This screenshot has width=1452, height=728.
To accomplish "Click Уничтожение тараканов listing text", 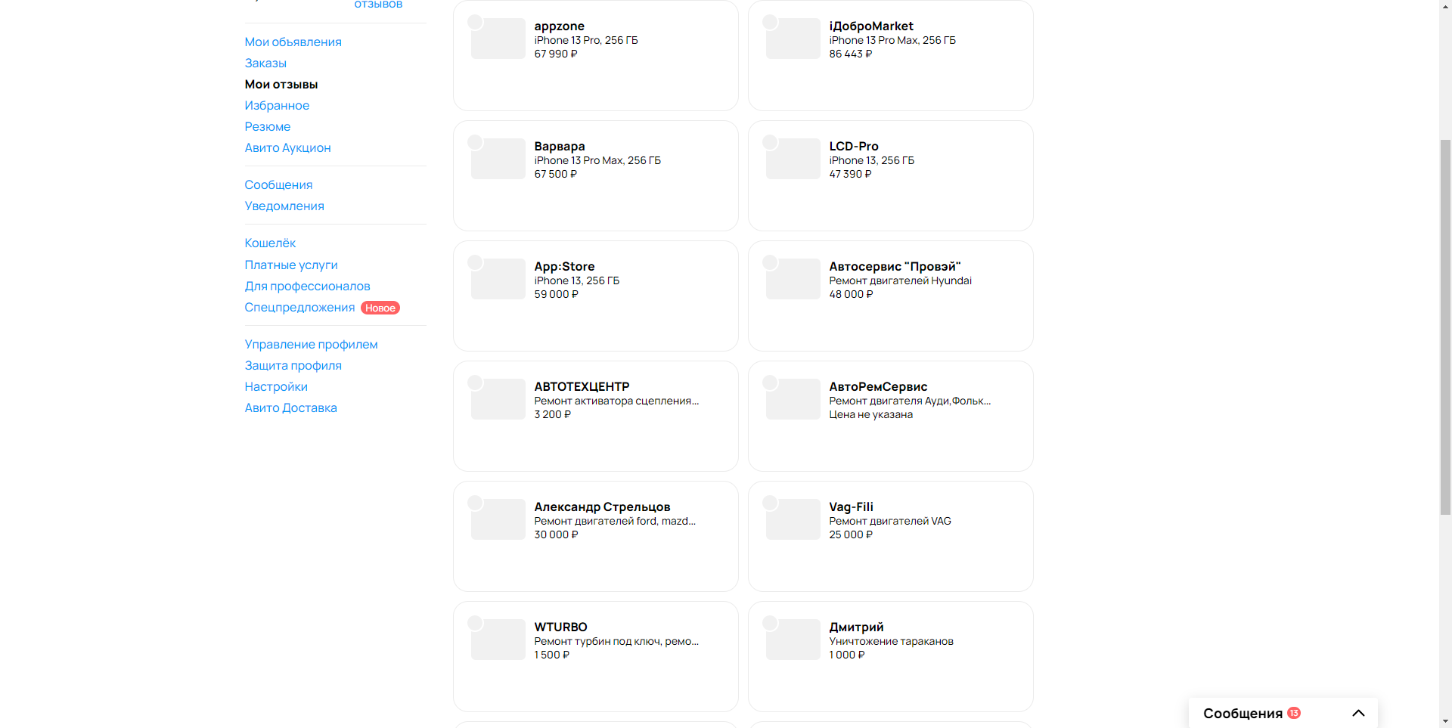I will click(x=891, y=641).
